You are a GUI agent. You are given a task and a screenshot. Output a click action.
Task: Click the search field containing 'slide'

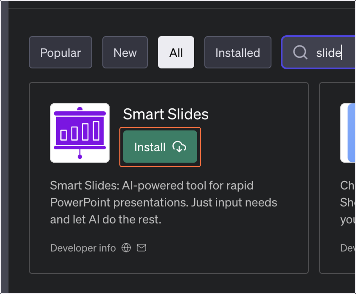[x=319, y=53]
